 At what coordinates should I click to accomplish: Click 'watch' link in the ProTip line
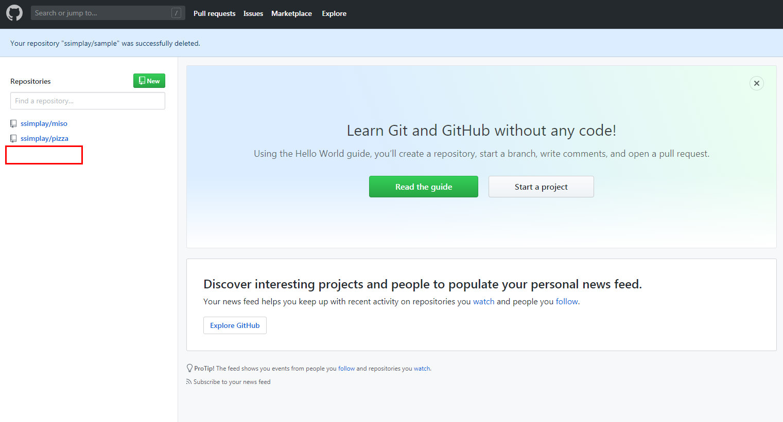click(422, 369)
